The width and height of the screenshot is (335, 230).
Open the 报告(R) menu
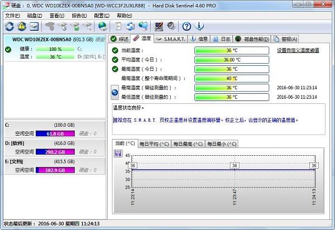click(79, 16)
